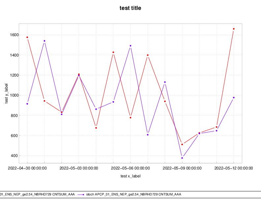Click the 2022-05-06 00:00:00 x-axis tick label
261x201 pixels.
point(130,168)
